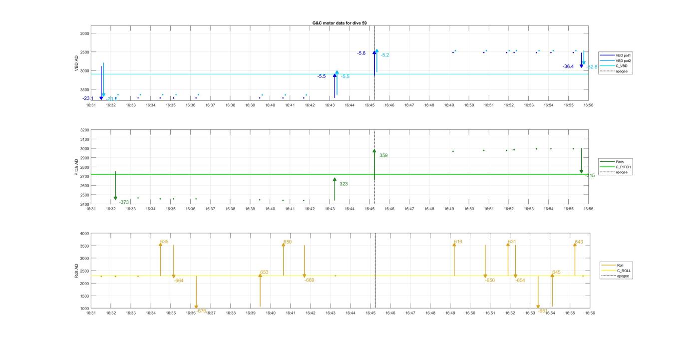
Task: Click the "653" roll data label
Action: pyautogui.click(x=264, y=272)
